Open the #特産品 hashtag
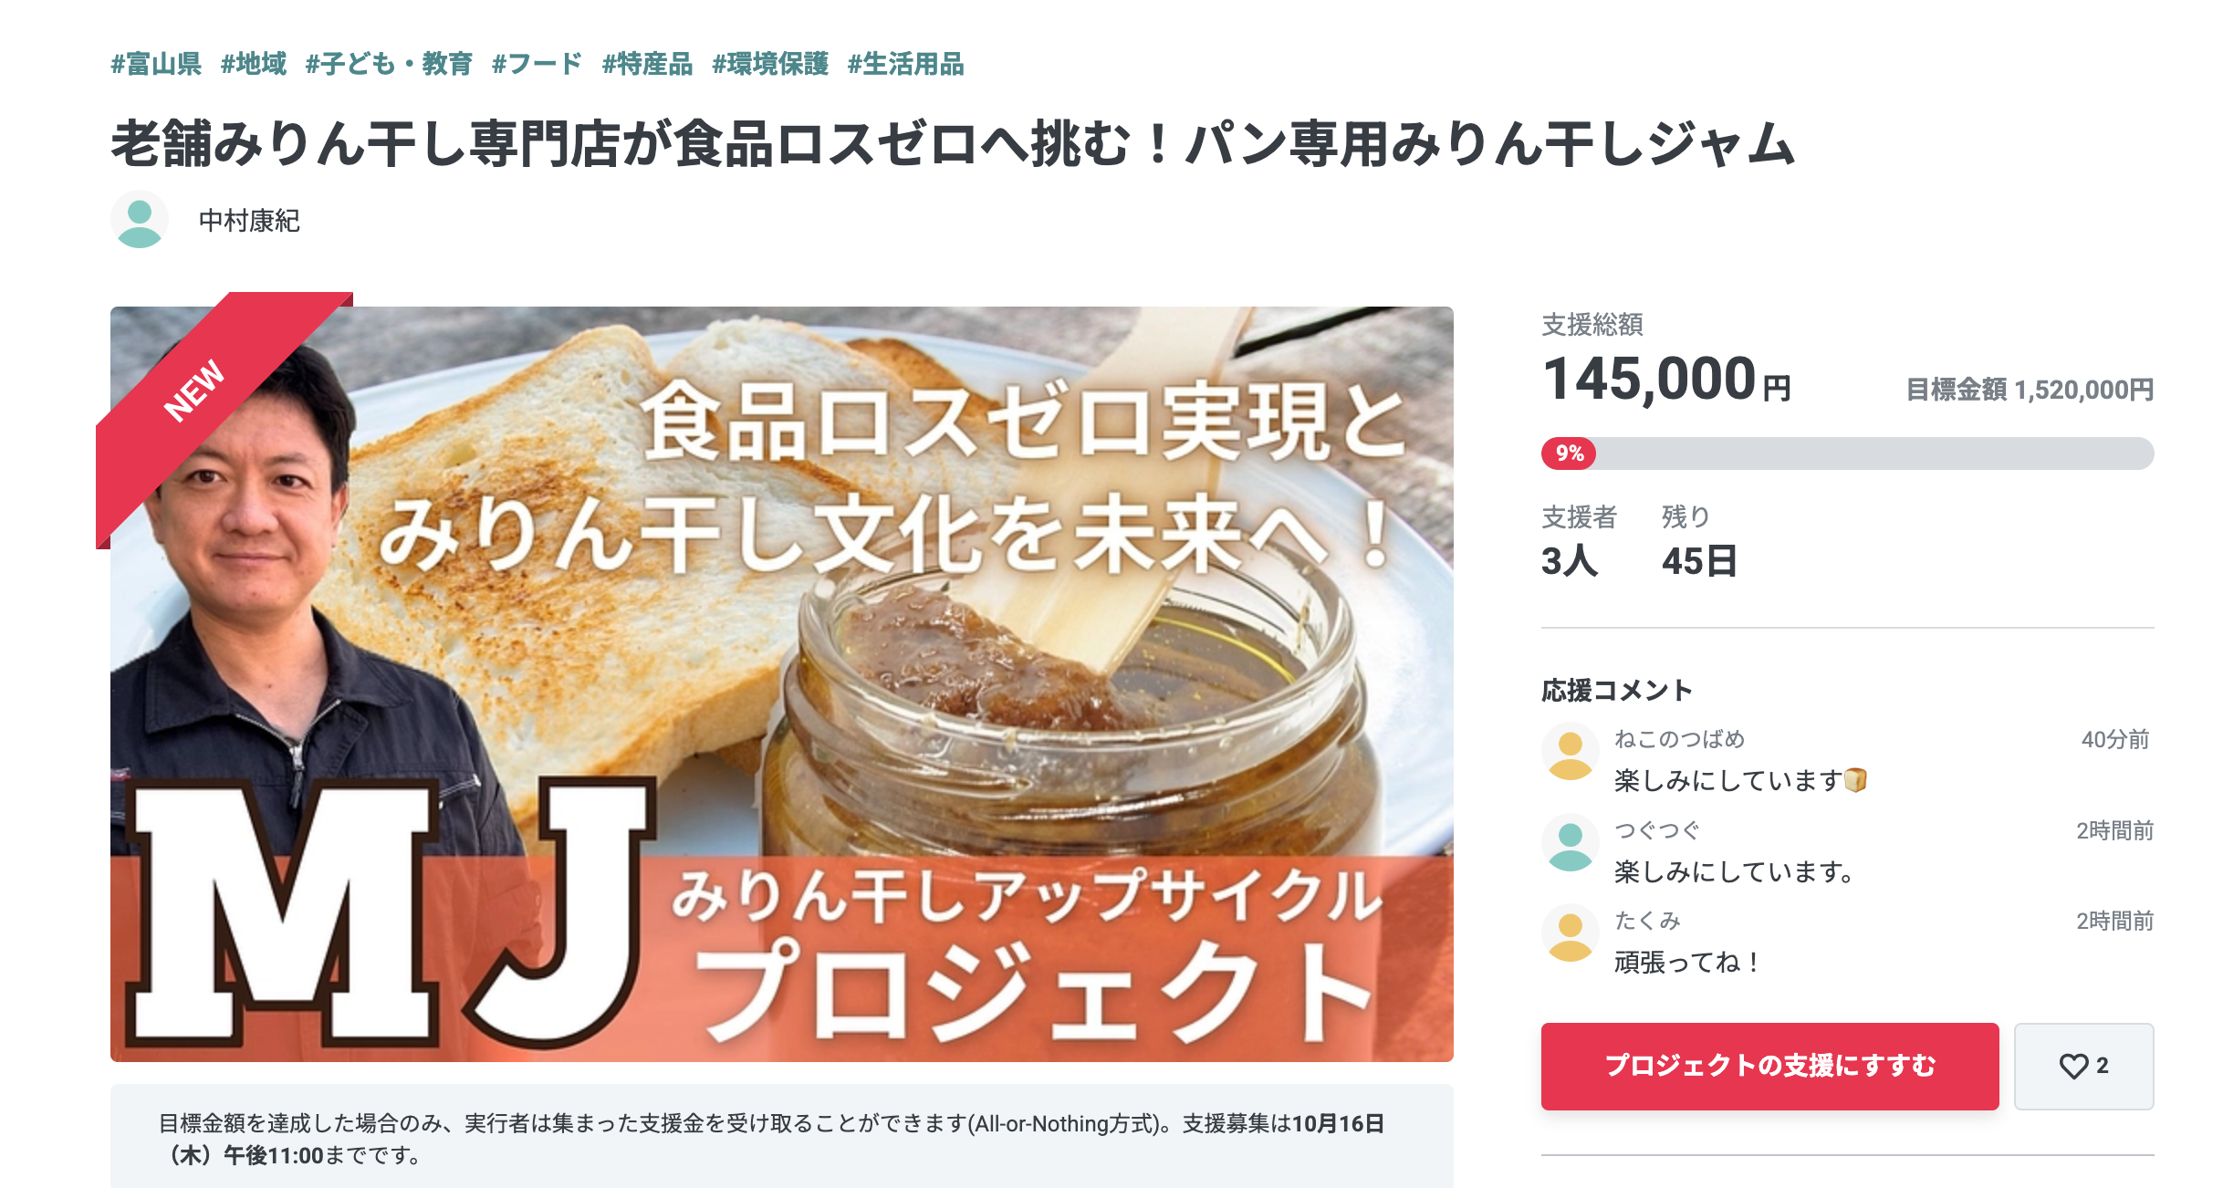Screen dimensions: 2223x1188 coord(647,64)
